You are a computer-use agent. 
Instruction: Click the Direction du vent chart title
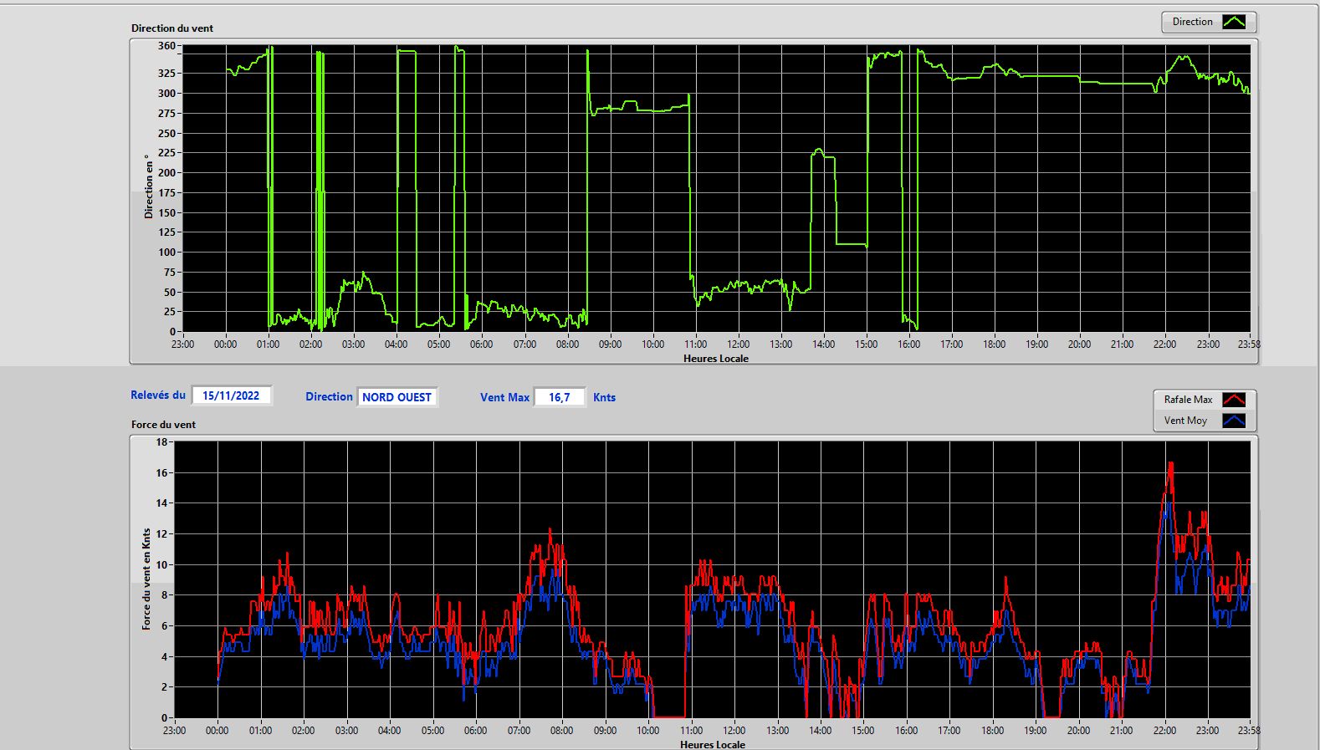pyautogui.click(x=172, y=28)
